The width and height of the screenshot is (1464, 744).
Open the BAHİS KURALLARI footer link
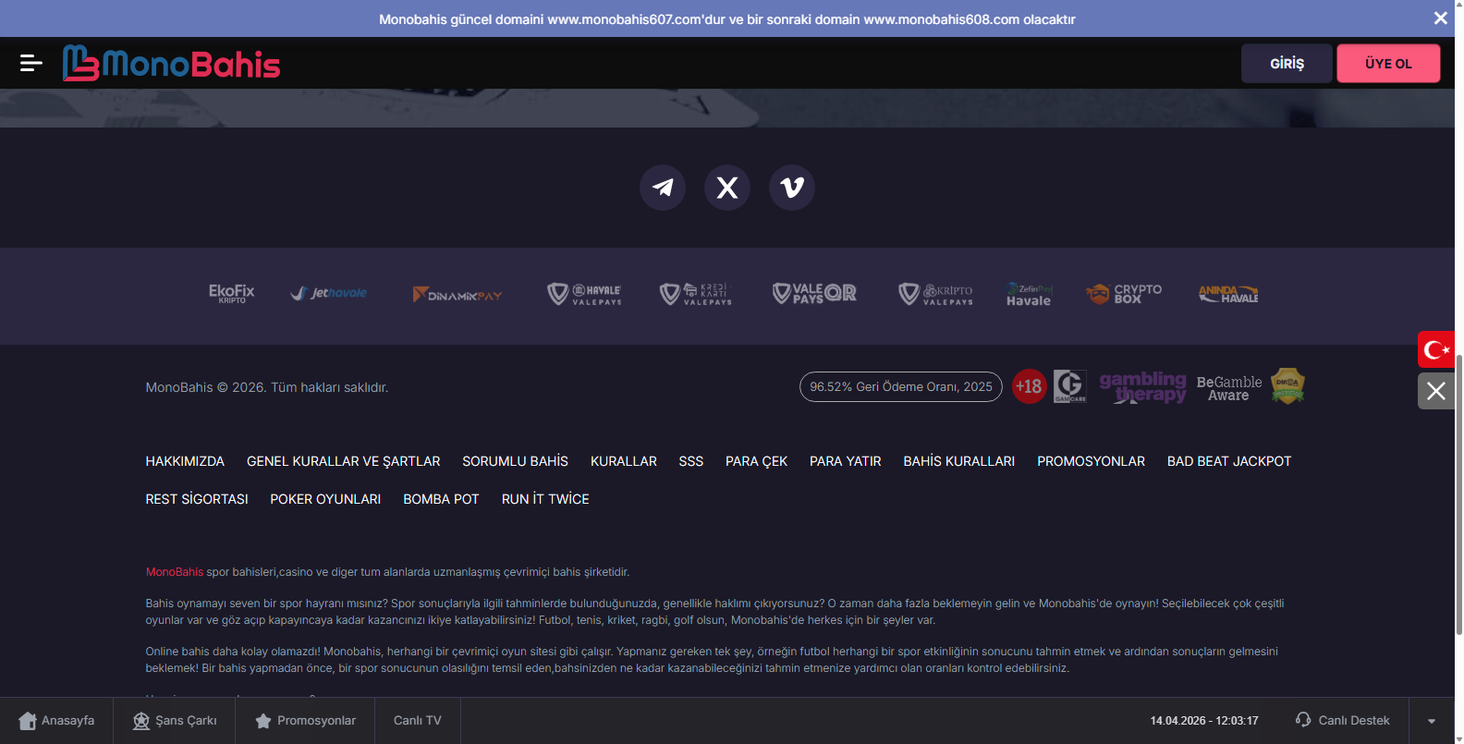[x=959, y=461]
